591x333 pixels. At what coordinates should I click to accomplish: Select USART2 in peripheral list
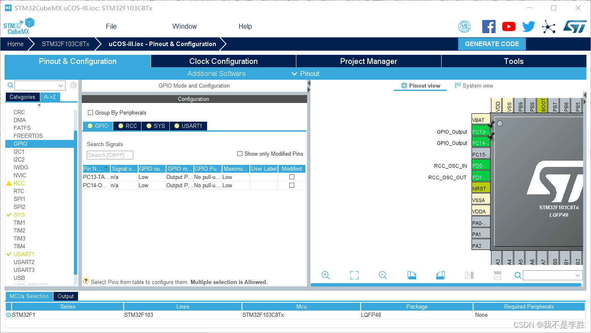(x=24, y=262)
